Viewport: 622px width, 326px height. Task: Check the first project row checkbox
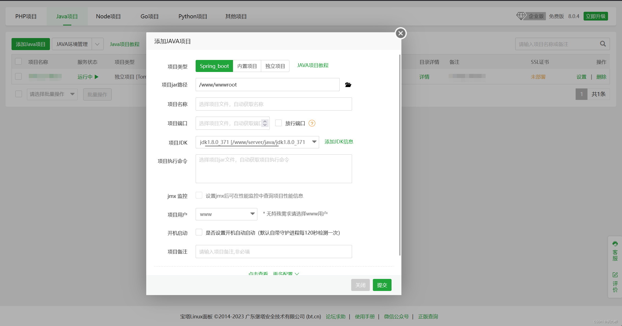click(18, 76)
